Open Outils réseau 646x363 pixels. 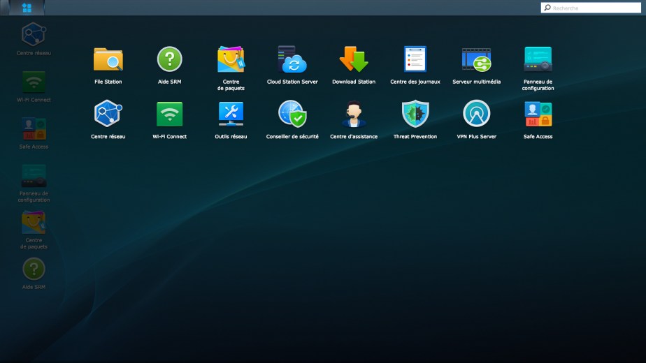231,114
